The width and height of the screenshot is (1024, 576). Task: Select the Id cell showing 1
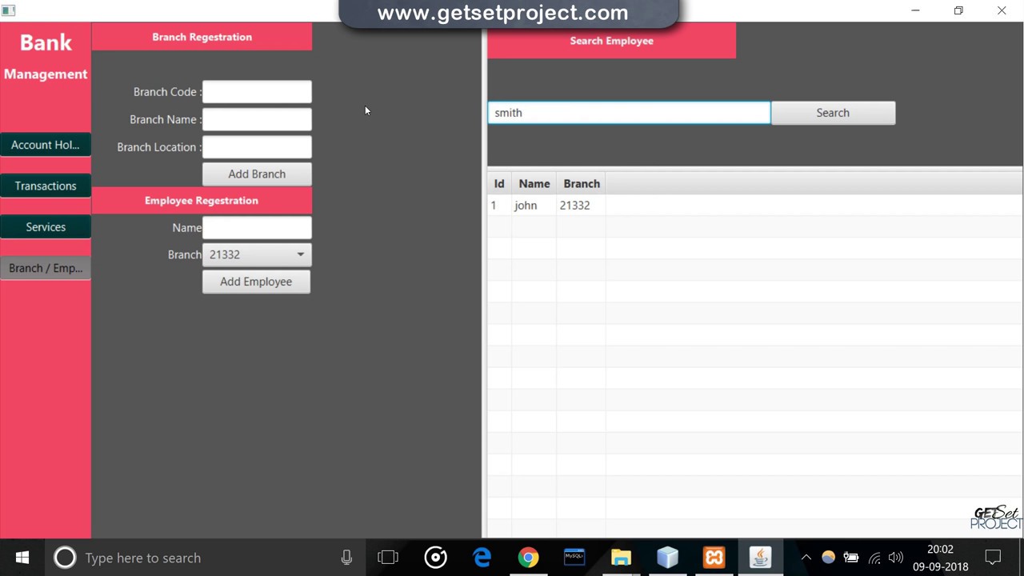(499, 206)
